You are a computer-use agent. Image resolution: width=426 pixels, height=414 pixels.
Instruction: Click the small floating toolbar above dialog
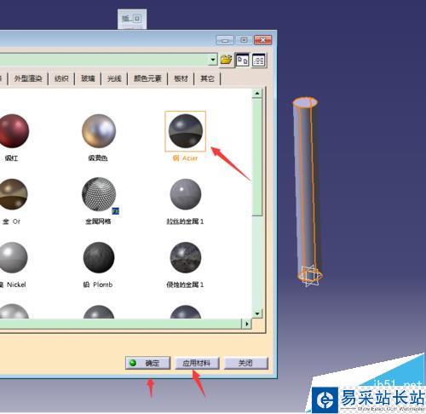[132, 19]
